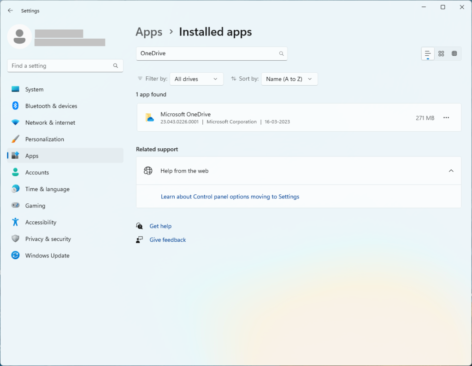This screenshot has width=472, height=366.
Task: Switch to grid view layout
Action: click(x=441, y=54)
